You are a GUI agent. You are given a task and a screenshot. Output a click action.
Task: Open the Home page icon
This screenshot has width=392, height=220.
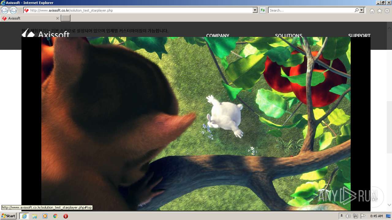pyautogui.click(x=372, y=11)
